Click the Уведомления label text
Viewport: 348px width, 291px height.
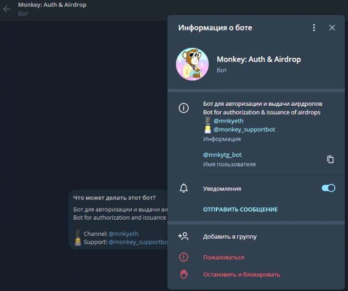pos(222,189)
